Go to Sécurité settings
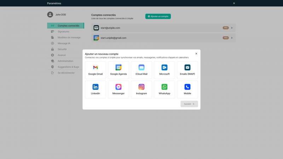The image size is (283, 159). [x=62, y=49]
